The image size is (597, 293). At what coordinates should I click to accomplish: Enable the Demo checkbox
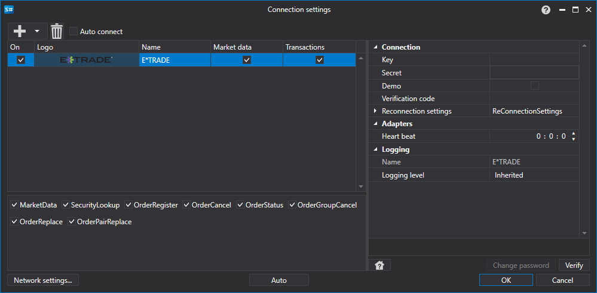pyautogui.click(x=535, y=86)
